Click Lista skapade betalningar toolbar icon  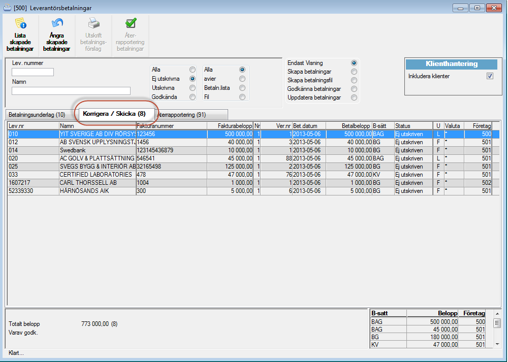20,23
